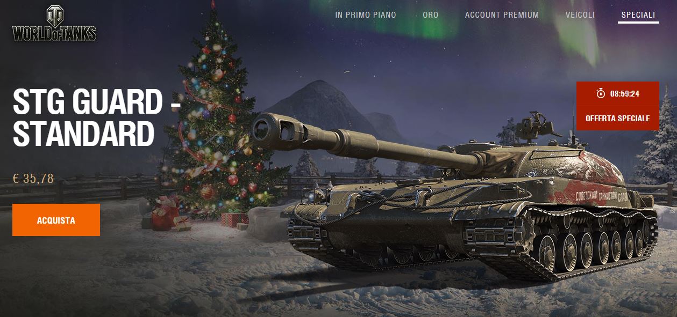The height and width of the screenshot is (317, 677).
Task: Click the 08:59:24 countdown timer
Action: click(x=624, y=93)
